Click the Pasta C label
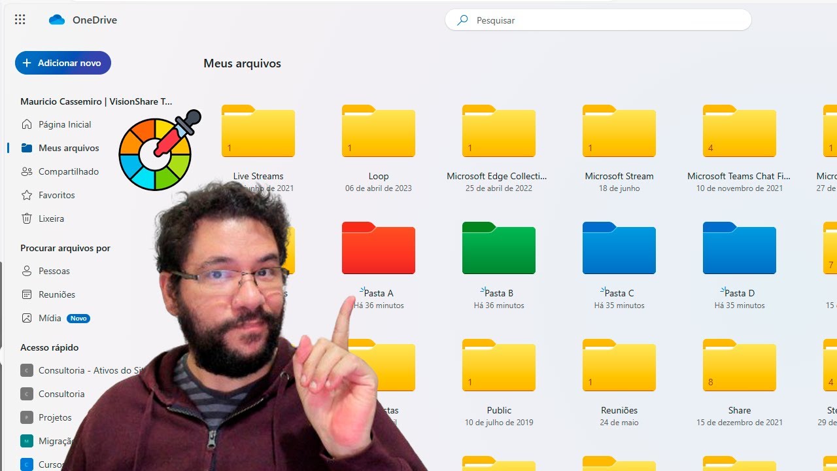Screen dimensions: 837x471 [619, 293]
